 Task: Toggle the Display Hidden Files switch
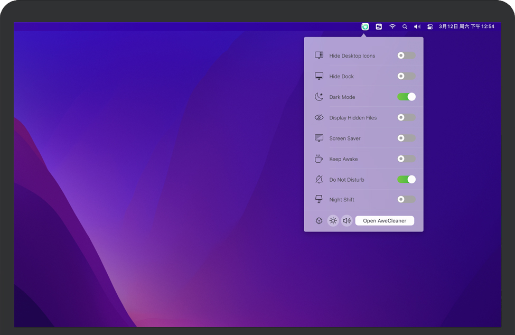(406, 117)
